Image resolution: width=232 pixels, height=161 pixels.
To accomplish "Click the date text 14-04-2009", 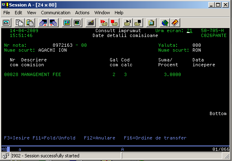I will 24,30.
